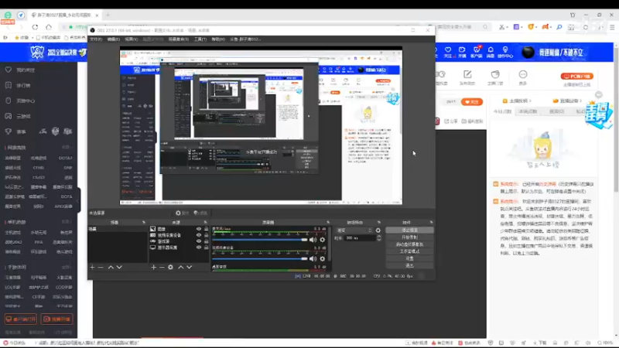The width and height of the screenshot is (619, 348).
Task: Open the scene transition type dropdown
Action: tap(354, 230)
